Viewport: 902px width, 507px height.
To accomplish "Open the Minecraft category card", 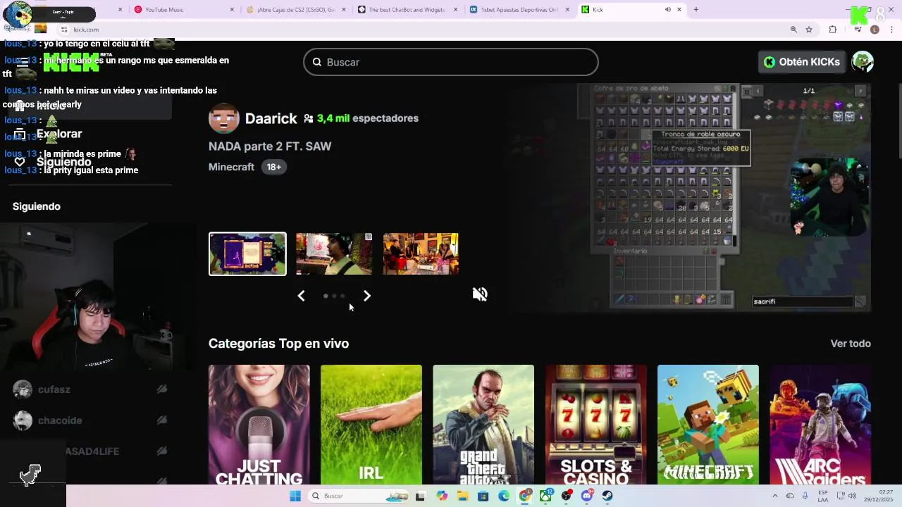I will [x=708, y=425].
